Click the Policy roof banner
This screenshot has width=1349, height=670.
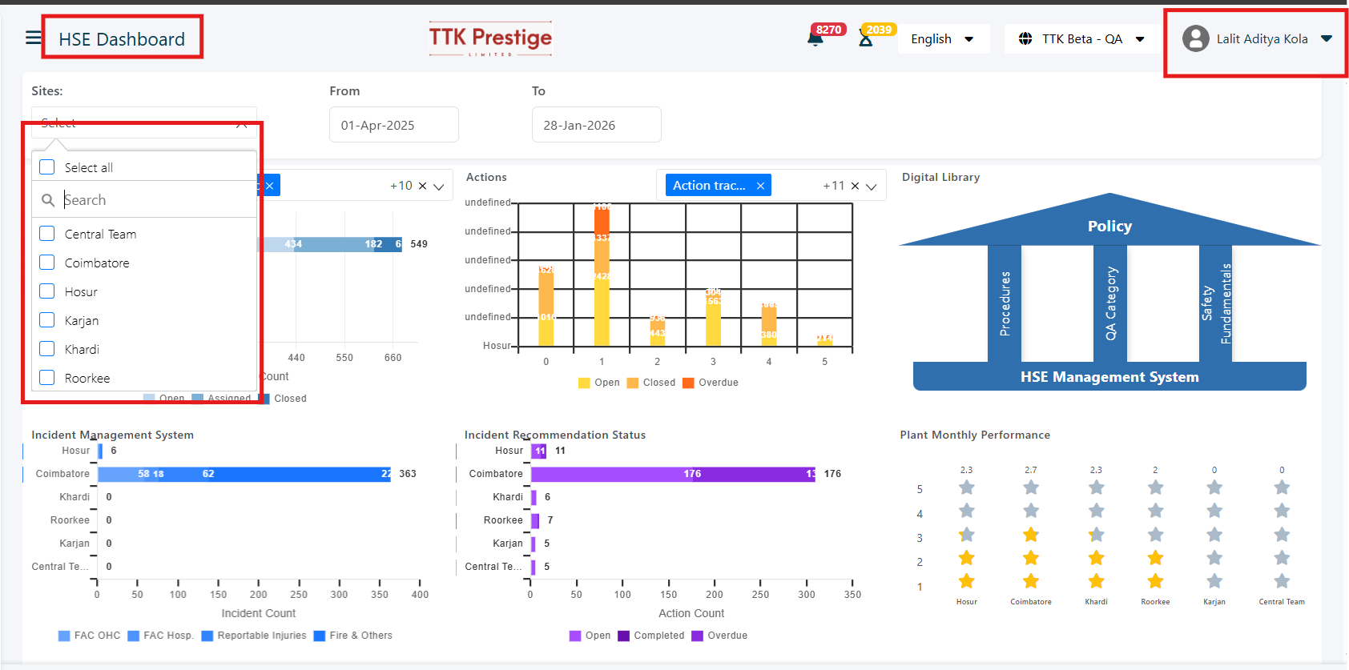[x=1109, y=227]
